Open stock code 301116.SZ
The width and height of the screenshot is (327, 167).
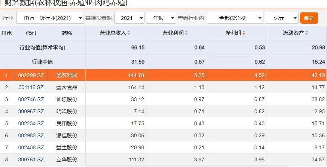[x=31, y=87]
